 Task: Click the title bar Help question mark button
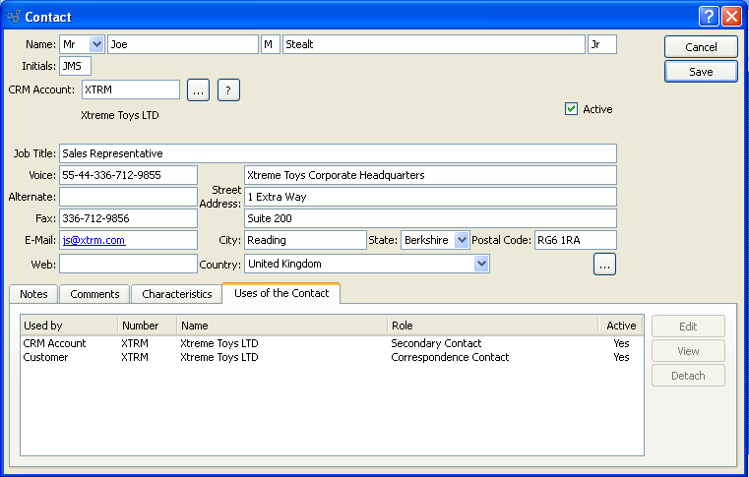coord(709,17)
